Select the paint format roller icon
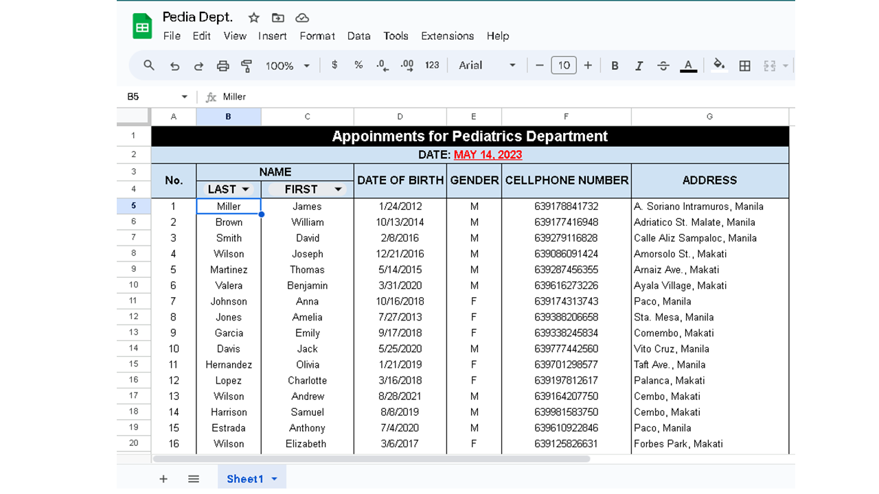The image size is (879, 494). coord(247,66)
